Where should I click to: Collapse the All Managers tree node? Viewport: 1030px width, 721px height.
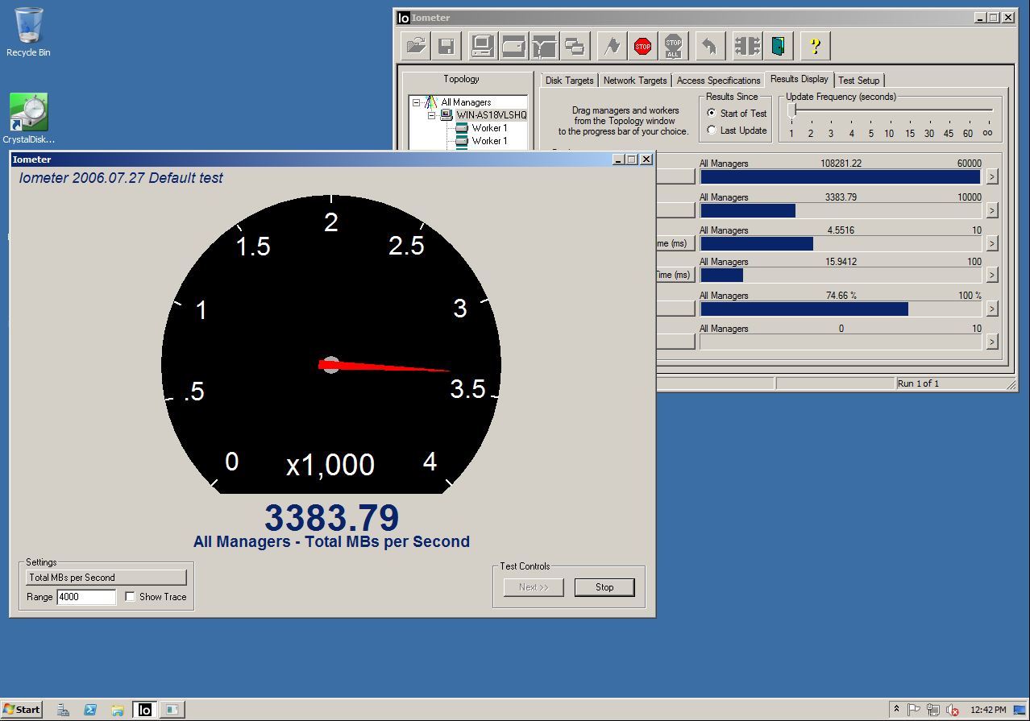[416, 102]
